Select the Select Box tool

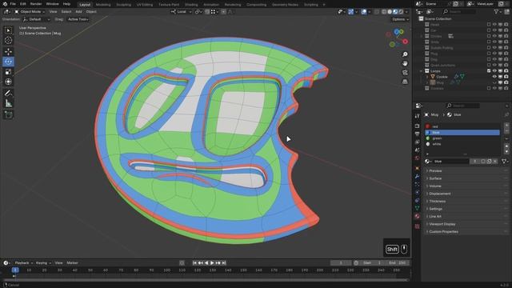pyautogui.click(x=8, y=30)
